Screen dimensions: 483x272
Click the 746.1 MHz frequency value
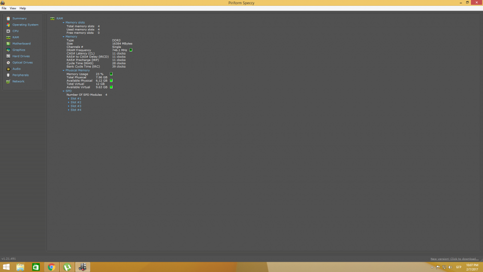click(x=119, y=50)
